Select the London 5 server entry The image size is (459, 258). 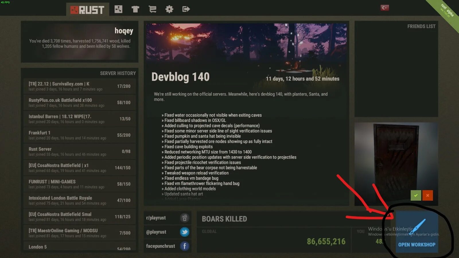click(79, 246)
